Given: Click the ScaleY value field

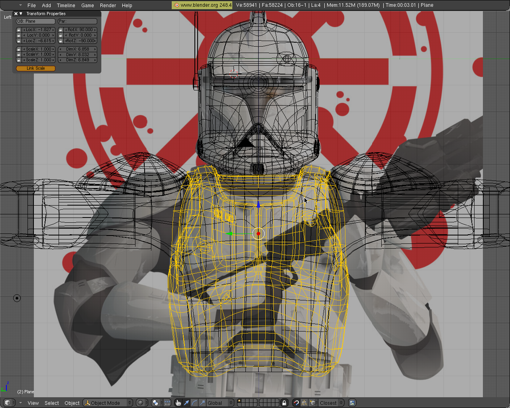Looking at the screenshot, I should [x=39, y=55].
